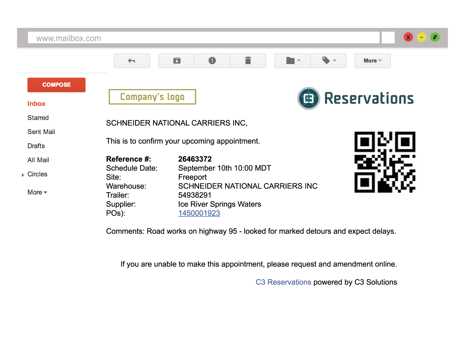This screenshot has width=465, height=343.
Task: Click supplier 'Ice River Springs Waters'
Action: [220, 204]
